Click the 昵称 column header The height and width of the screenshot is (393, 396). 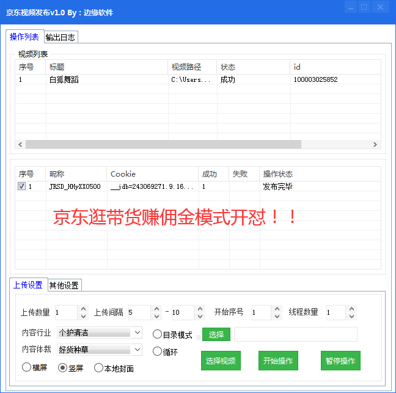(76, 174)
